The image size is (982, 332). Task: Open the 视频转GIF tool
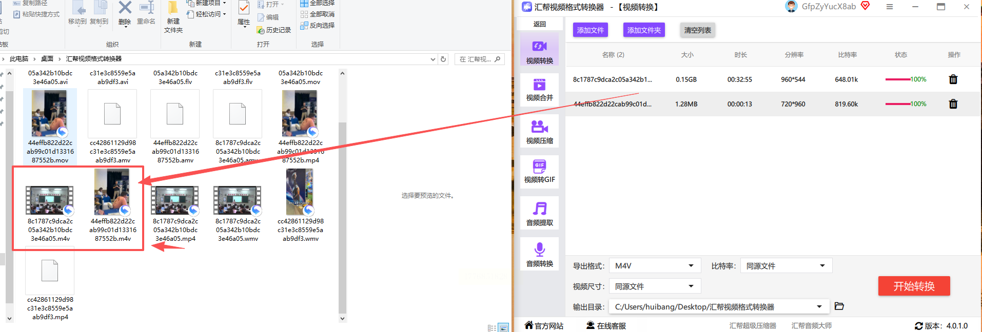coord(539,172)
